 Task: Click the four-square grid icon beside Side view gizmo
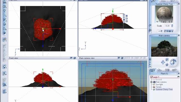[x=127, y=16]
